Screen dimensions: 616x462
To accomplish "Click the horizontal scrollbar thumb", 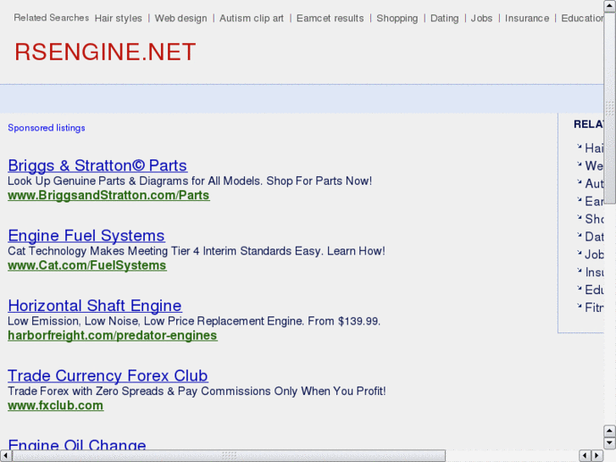I will click(229, 456).
